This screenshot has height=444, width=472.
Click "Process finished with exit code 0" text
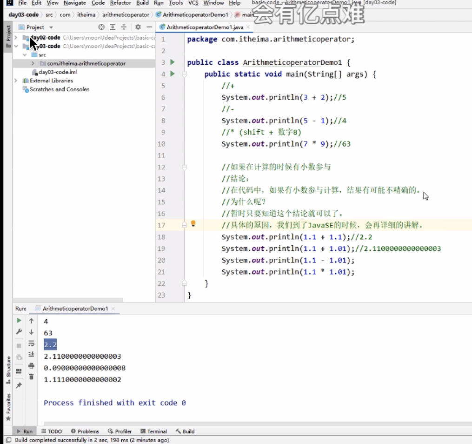click(x=115, y=403)
